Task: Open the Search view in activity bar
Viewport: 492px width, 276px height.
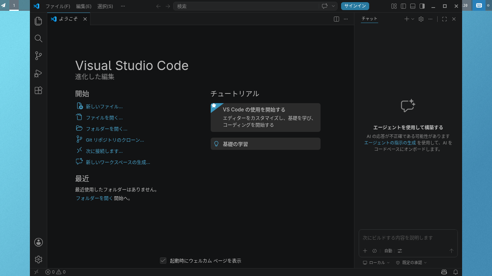Action: tap(39, 38)
